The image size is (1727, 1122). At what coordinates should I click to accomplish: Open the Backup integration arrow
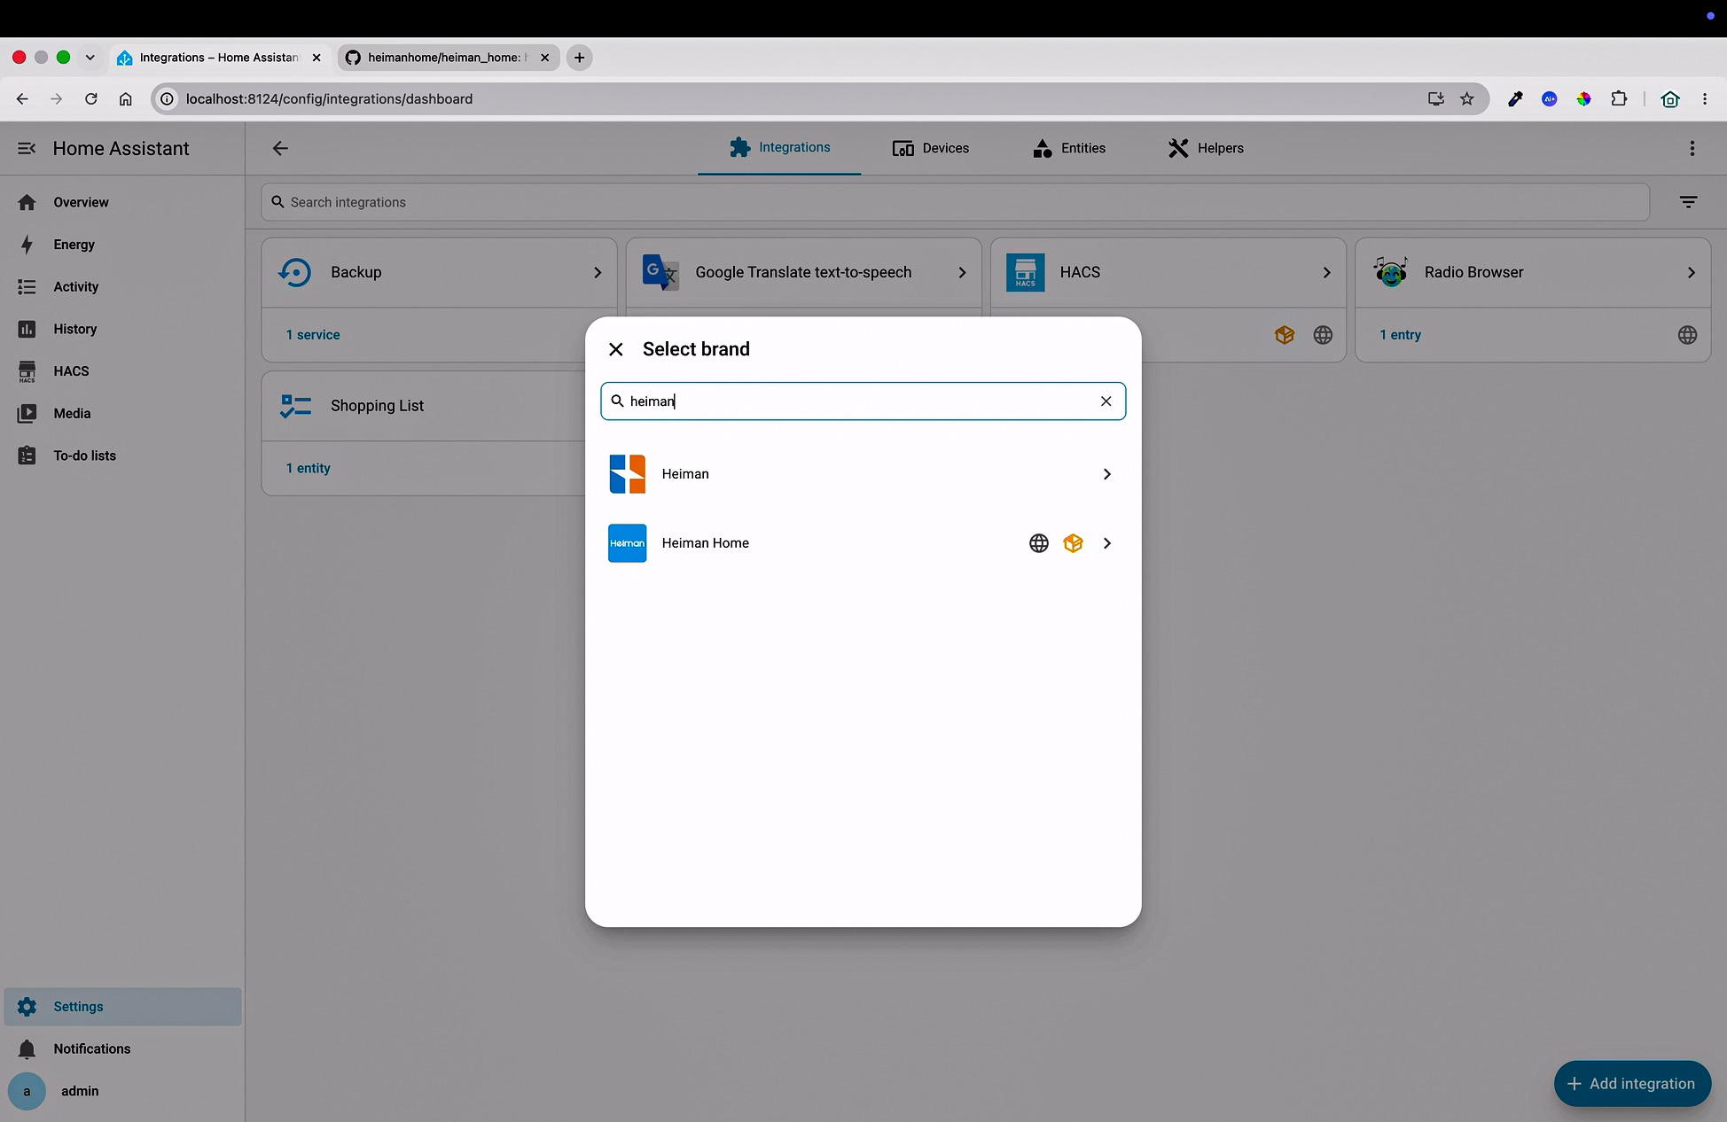598,273
